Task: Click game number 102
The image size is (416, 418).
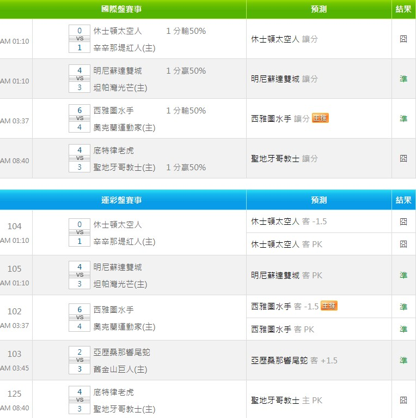Action: [x=14, y=312]
